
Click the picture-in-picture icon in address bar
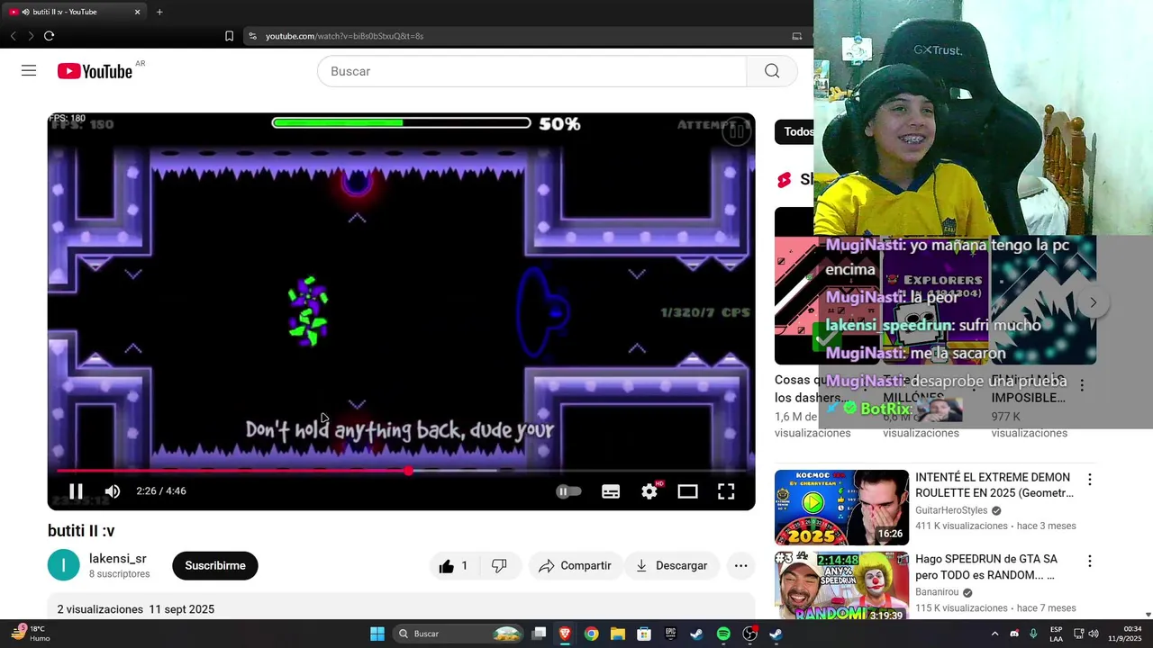point(796,36)
